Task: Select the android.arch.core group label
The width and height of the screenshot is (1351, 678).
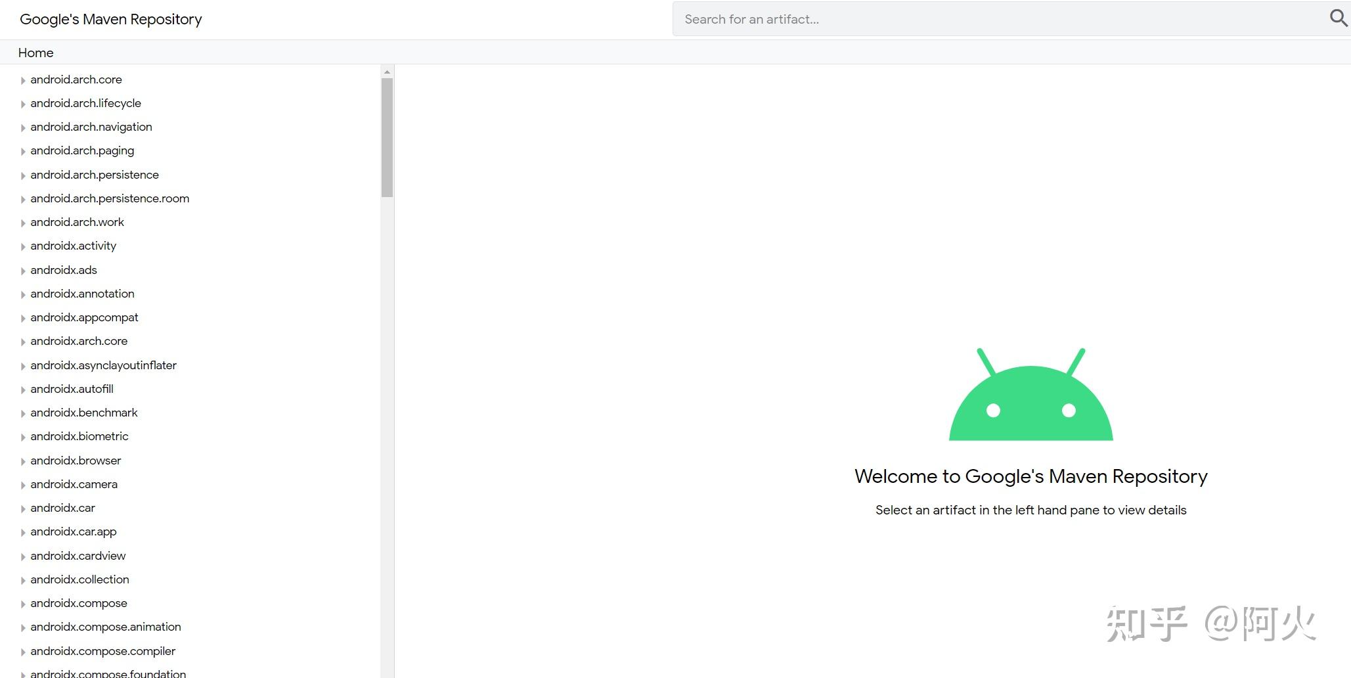Action: pos(76,79)
